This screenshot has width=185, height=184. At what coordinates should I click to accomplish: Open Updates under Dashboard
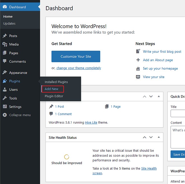pos(9,24)
